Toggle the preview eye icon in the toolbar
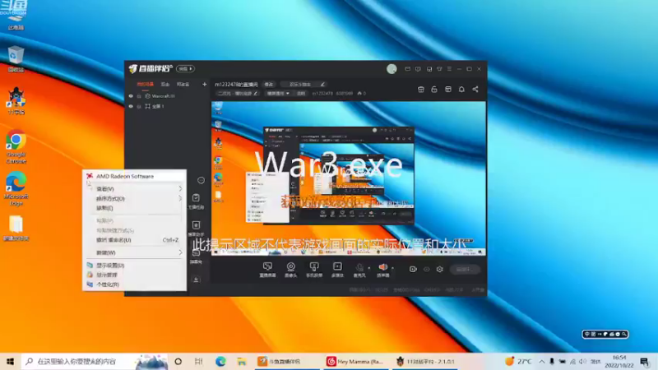This screenshot has height=370, width=658. pyautogui.click(x=426, y=270)
